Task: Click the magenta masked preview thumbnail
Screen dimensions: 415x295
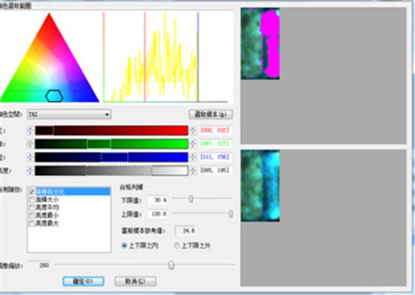Action: coord(260,44)
